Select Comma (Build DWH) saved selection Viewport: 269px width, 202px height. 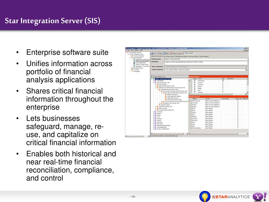[x=141, y=63]
